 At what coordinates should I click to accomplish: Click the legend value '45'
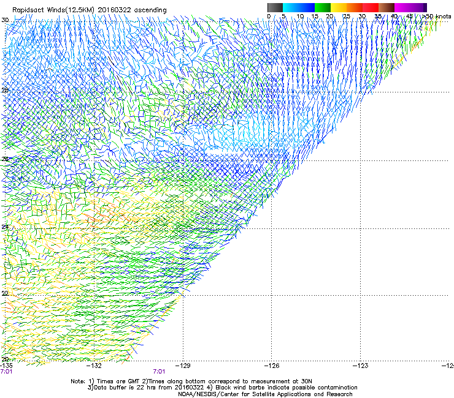[409, 16]
